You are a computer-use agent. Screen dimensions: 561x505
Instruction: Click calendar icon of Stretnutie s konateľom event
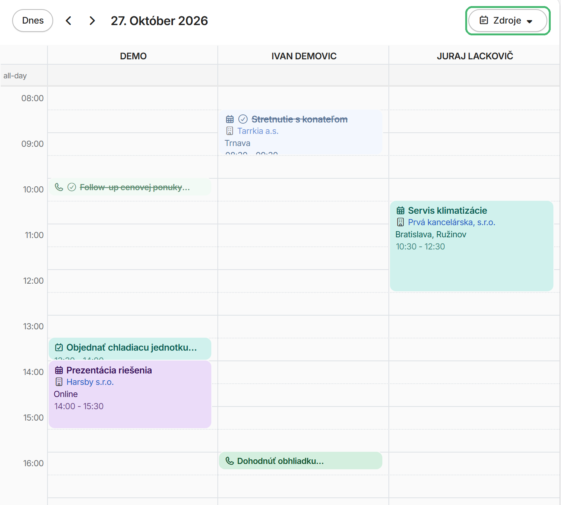tap(230, 119)
